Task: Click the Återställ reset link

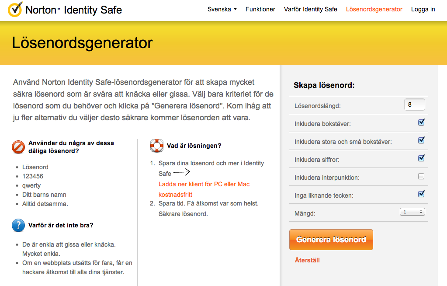Action: click(308, 260)
